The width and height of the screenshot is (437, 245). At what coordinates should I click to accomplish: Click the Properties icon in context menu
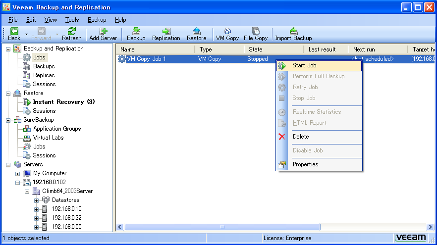282,164
